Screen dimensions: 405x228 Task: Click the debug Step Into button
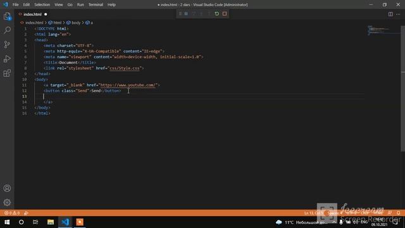201,14
